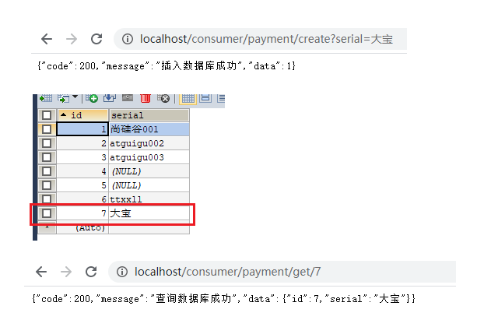
Task: Select the (NULL) serial cell in row 4
Action: click(x=149, y=171)
